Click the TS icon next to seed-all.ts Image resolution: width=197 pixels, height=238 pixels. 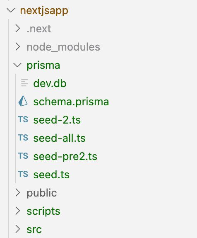tap(23, 138)
